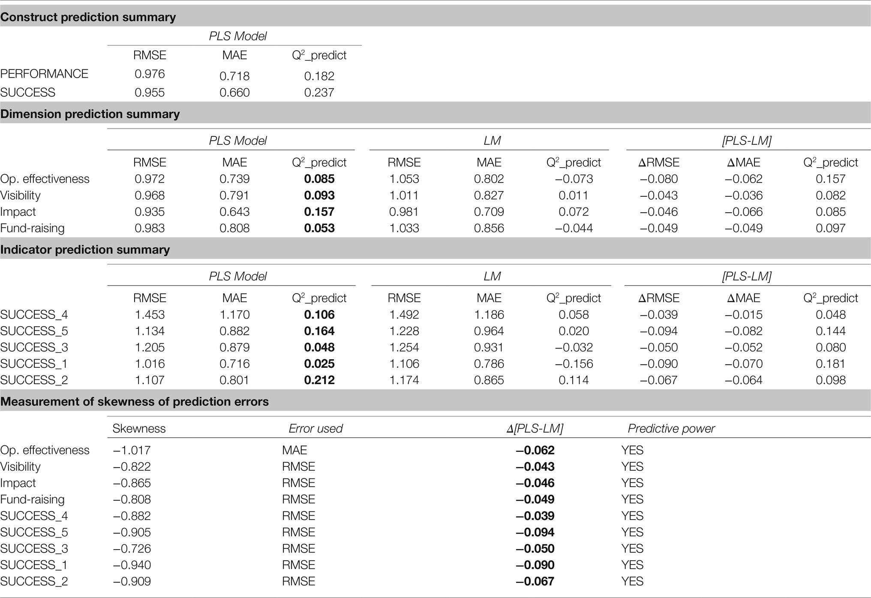
Task: Click the 'Δ[PLS-LM]' column header
Action: (x=535, y=429)
